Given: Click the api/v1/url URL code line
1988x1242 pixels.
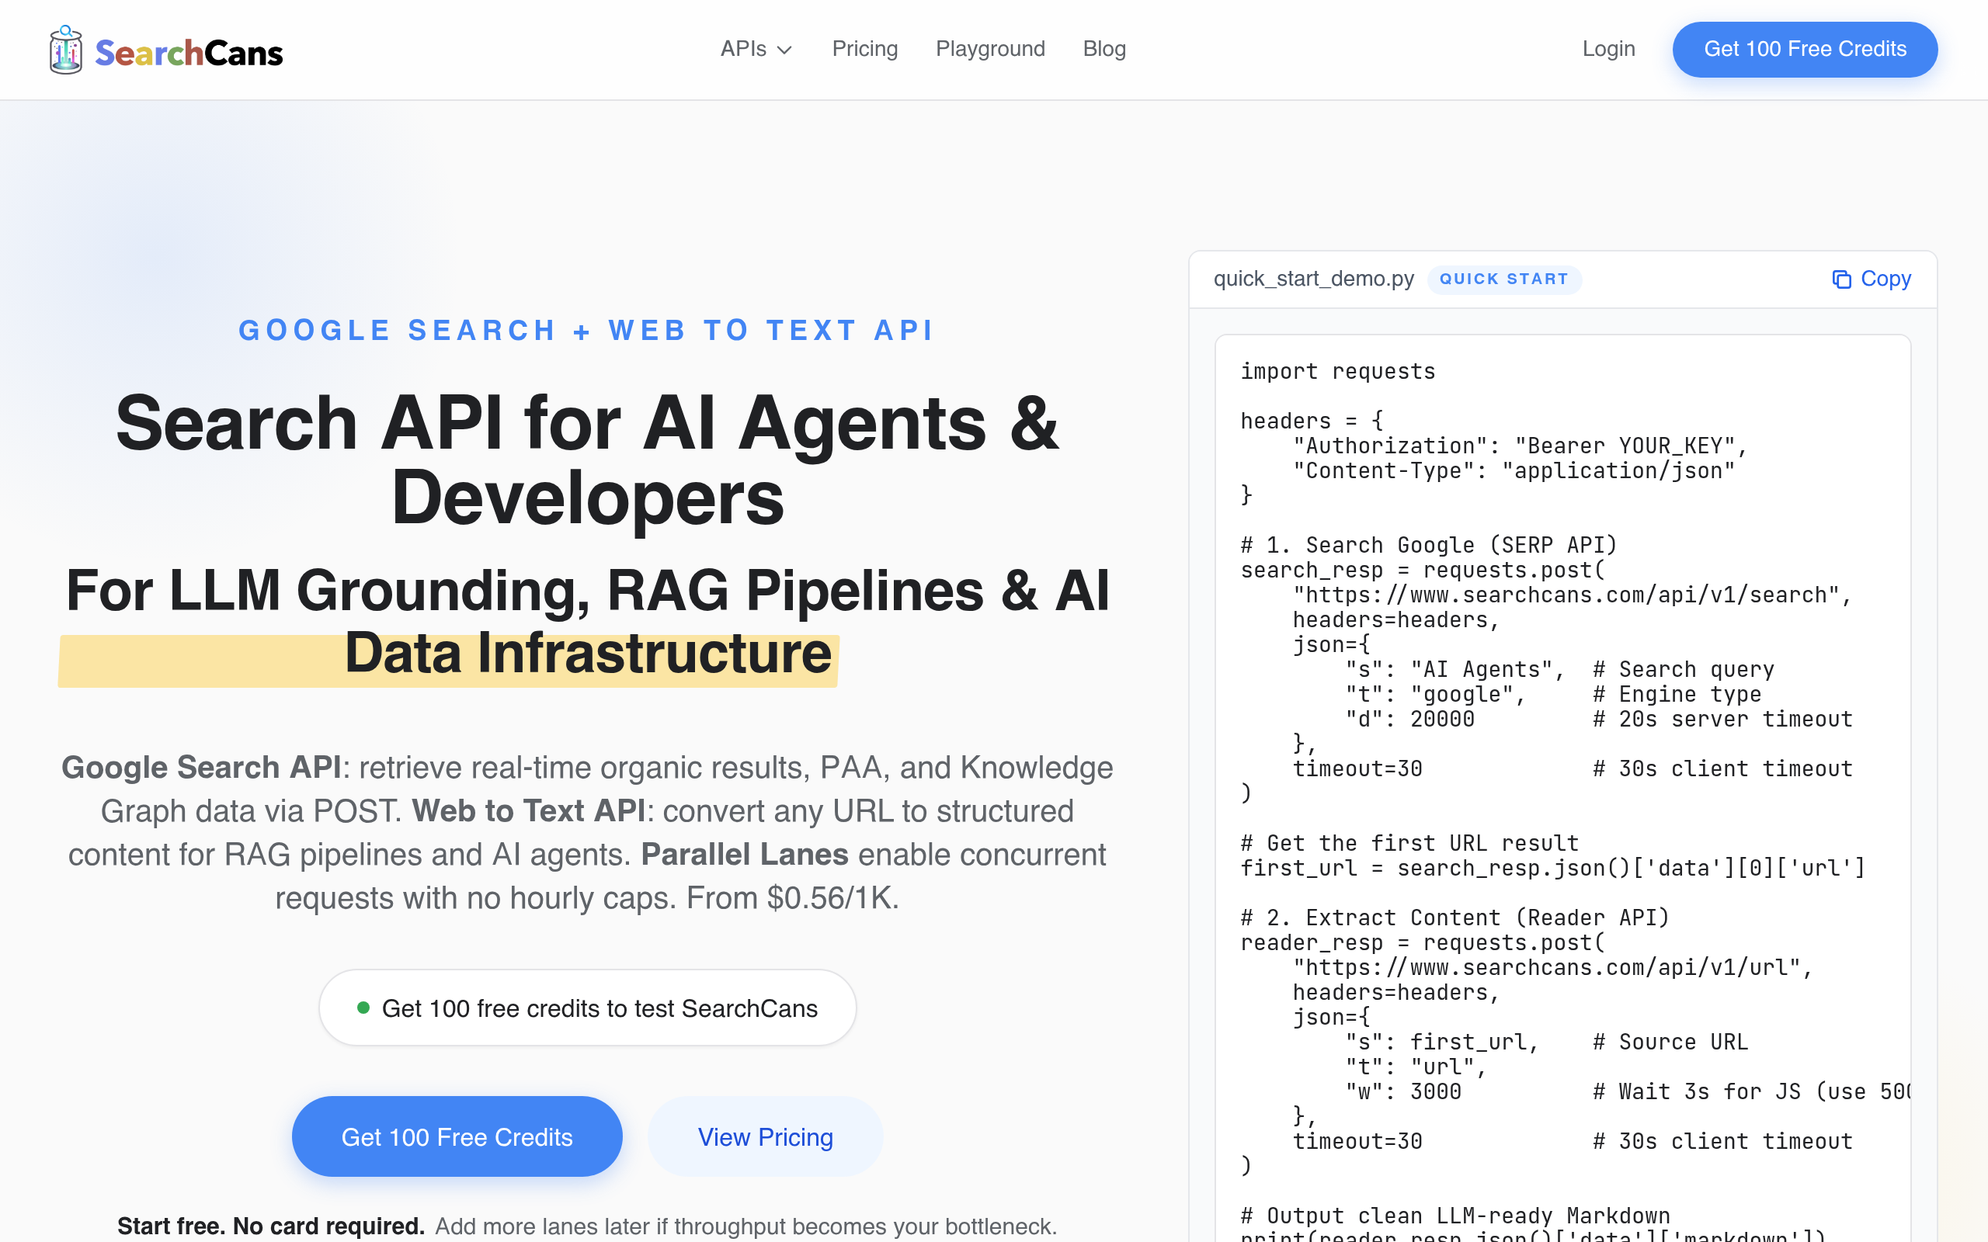Looking at the screenshot, I should pos(1552,968).
